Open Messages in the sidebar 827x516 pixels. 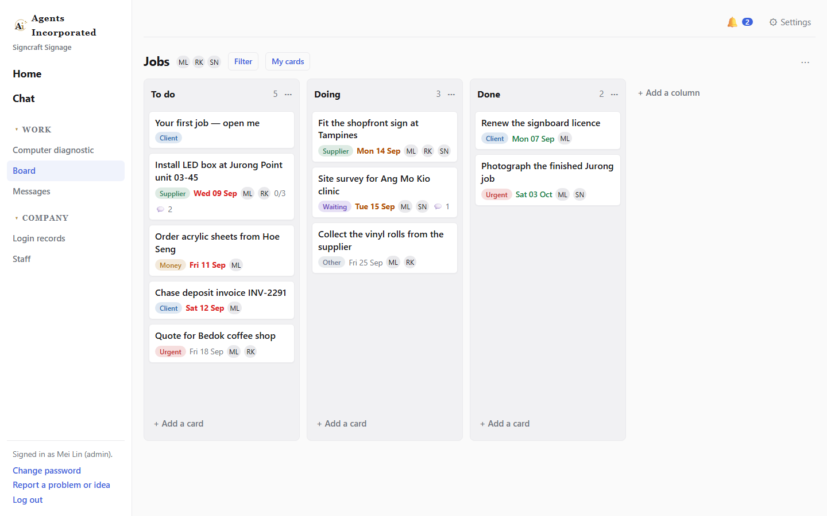[65, 191]
